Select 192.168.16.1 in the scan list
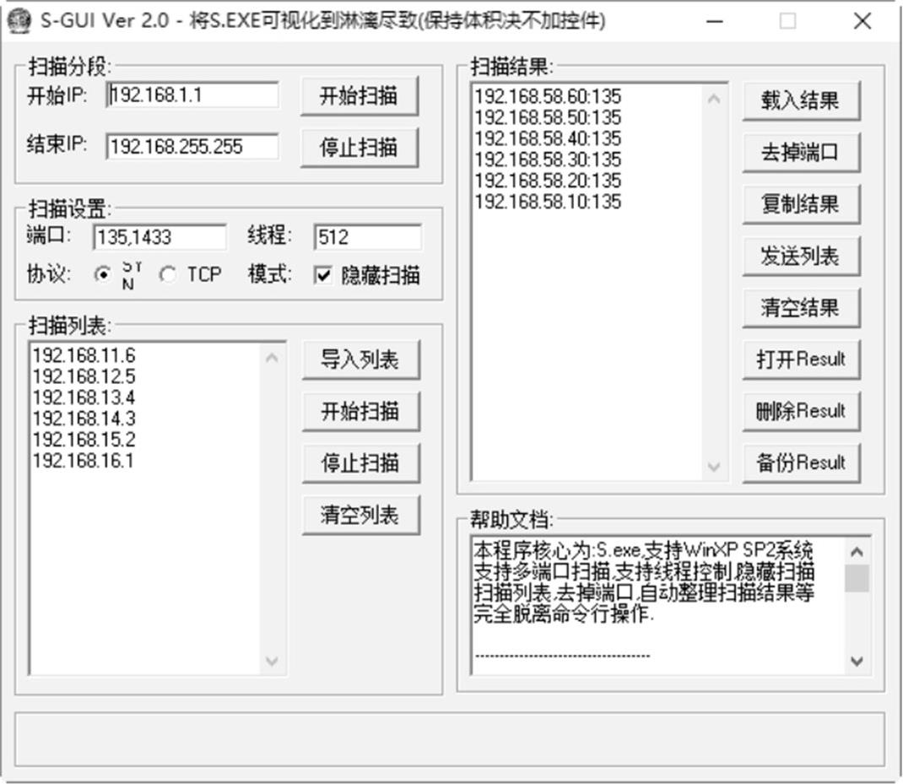 pyautogui.click(x=83, y=462)
